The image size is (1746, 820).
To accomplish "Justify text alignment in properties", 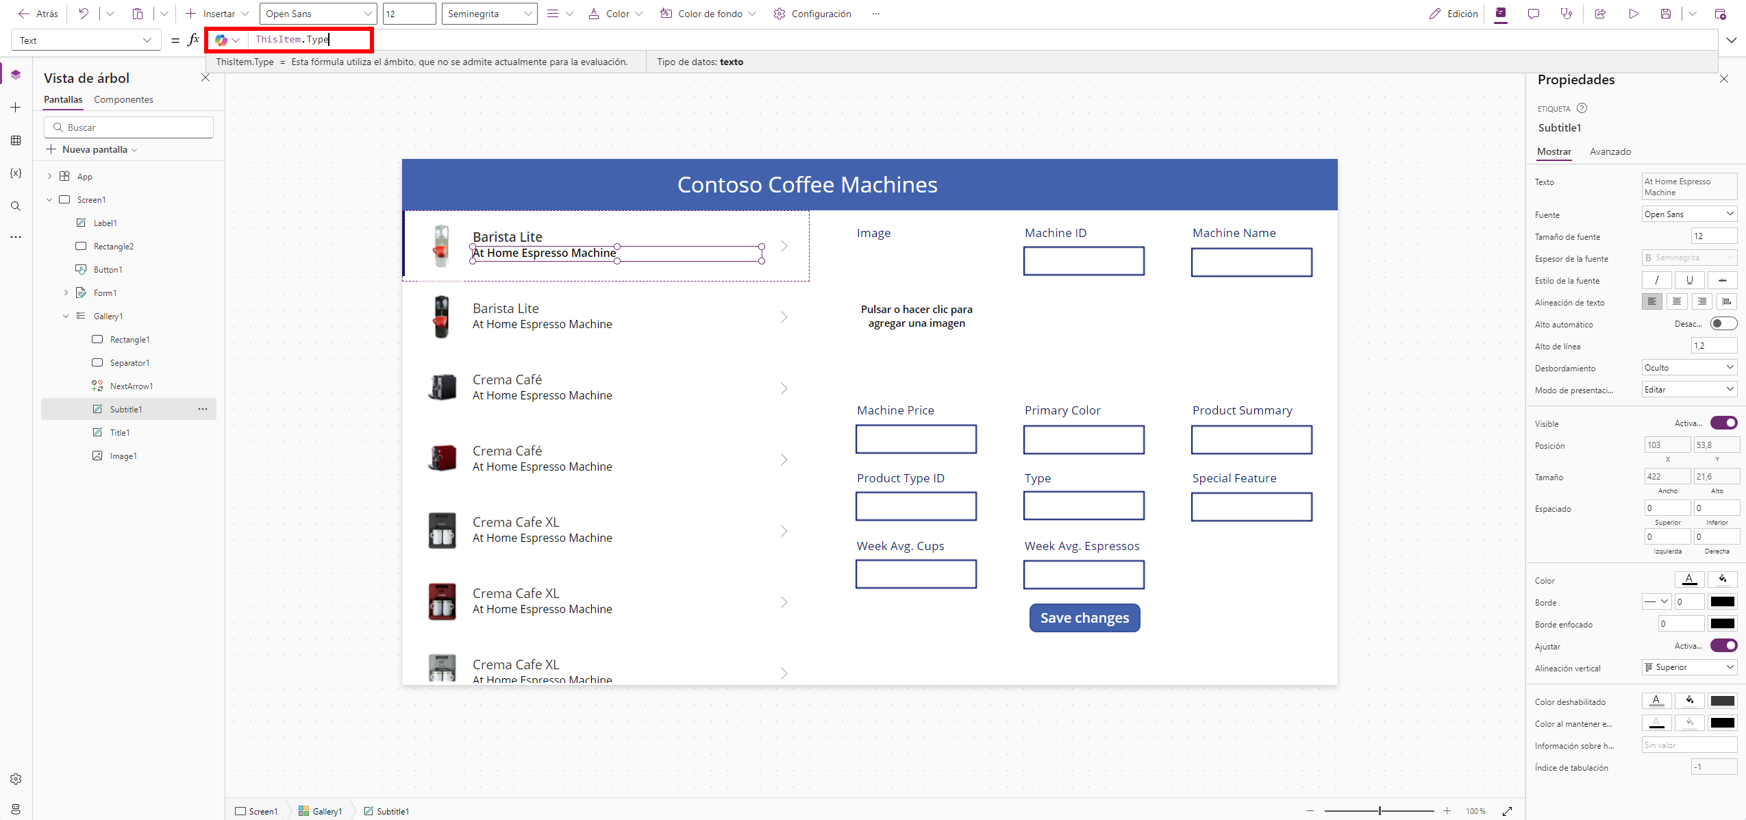I will (1727, 301).
